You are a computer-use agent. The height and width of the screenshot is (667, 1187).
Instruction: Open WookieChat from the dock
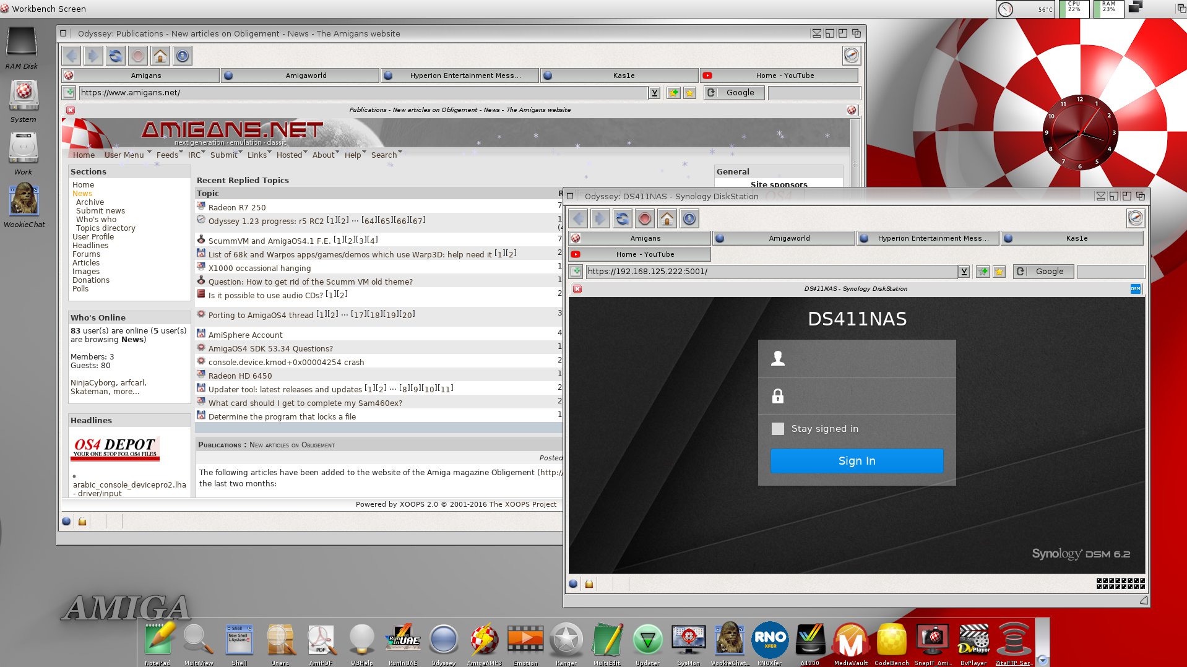tap(730, 640)
